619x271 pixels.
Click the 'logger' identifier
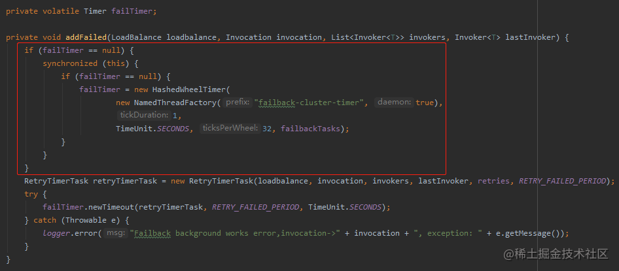[x=56, y=233]
